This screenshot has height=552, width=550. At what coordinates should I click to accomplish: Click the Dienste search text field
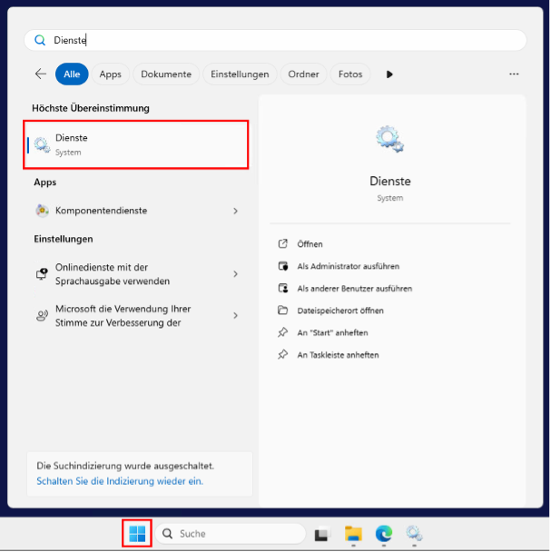click(x=275, y=40)
